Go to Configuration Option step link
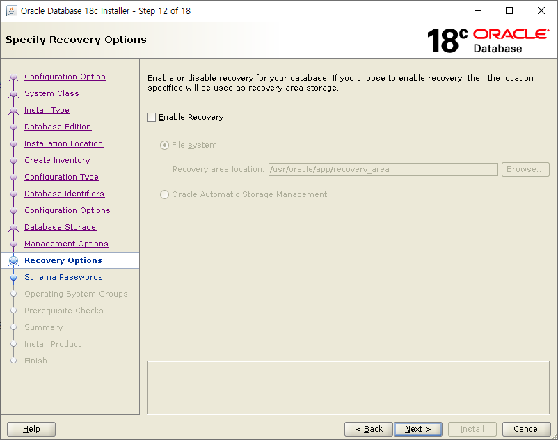Screen dimensions: 558x440 coord(65,77)
